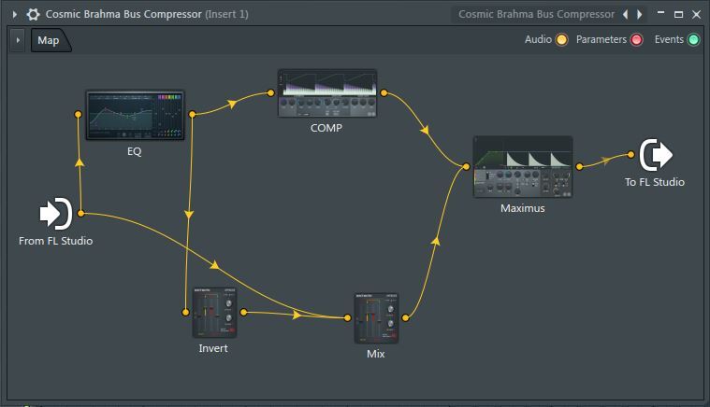Click the EQ output connector

tap(192, 114)
